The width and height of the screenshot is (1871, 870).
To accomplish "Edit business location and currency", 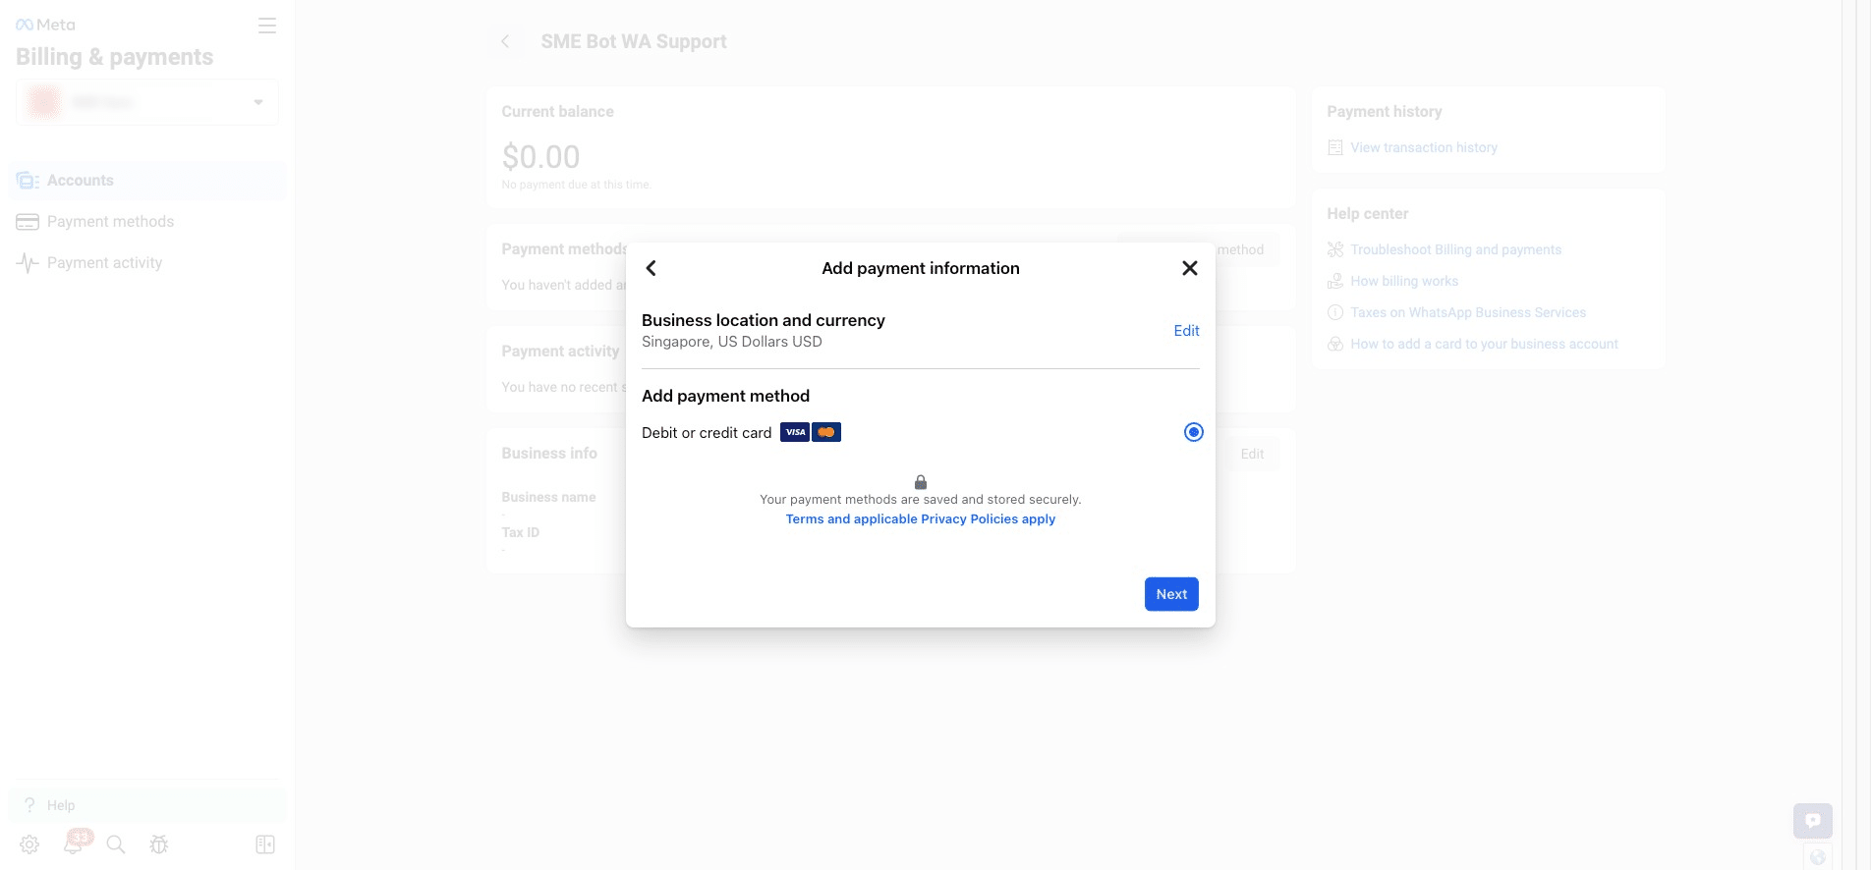I will point(1186,331).
